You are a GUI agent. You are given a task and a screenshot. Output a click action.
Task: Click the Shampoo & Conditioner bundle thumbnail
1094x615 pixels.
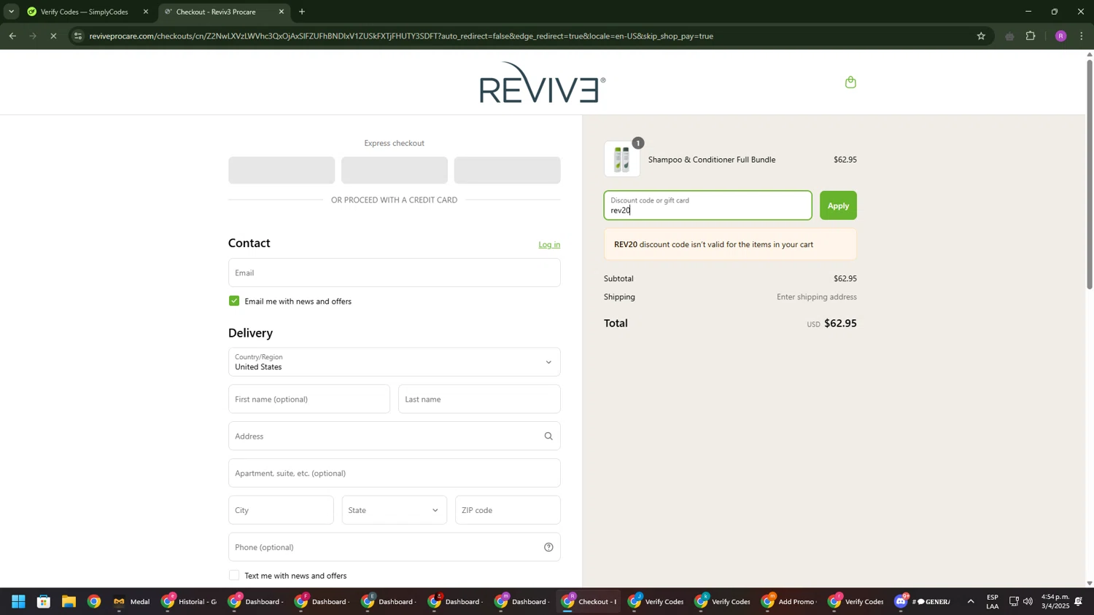(x=622, y=160)
